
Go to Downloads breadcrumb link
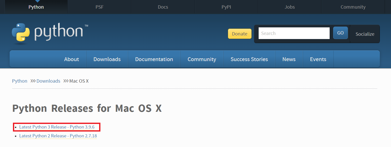tap(48, 81)
